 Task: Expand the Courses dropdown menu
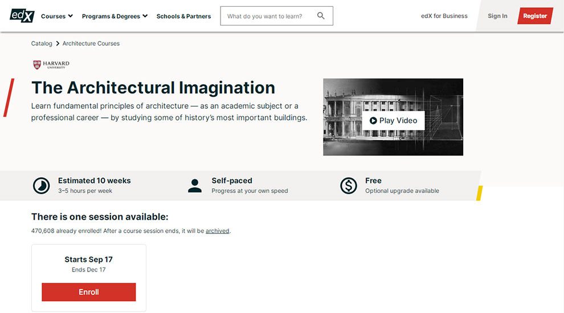point(57,16)
